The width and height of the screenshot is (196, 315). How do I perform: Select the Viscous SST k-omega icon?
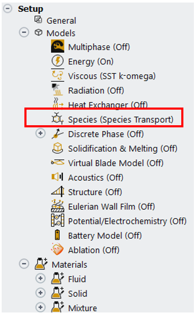pyautogui.click(x=58, y=75)
